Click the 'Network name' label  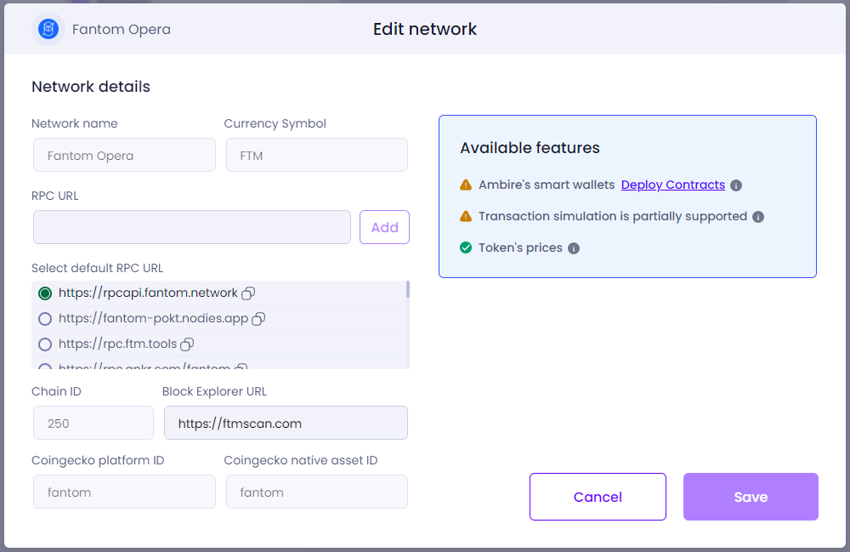(x=74, y=123)
